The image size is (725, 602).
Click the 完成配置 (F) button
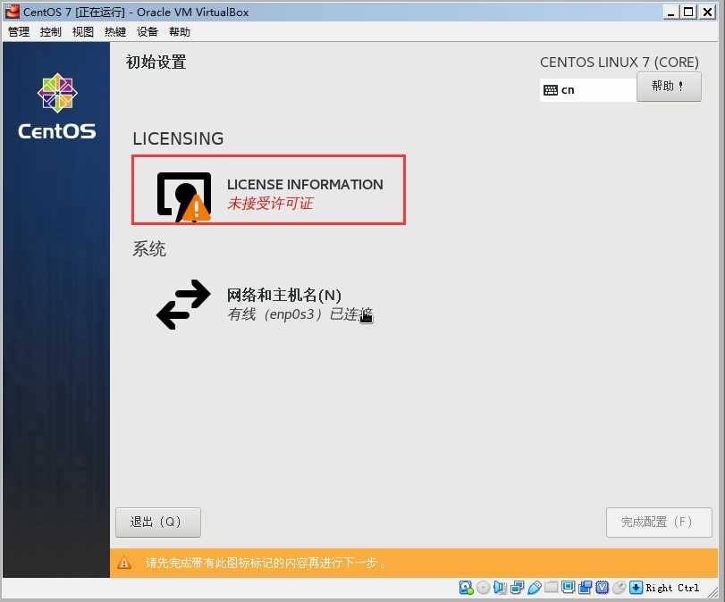point(659,523)
